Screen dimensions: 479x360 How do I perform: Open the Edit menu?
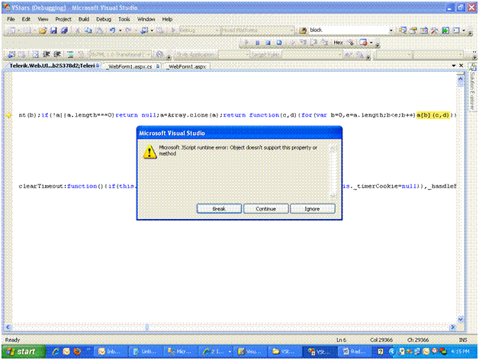click(x=26, y=19)
